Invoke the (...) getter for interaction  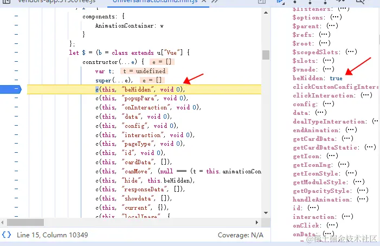click(x=347, y=216)
